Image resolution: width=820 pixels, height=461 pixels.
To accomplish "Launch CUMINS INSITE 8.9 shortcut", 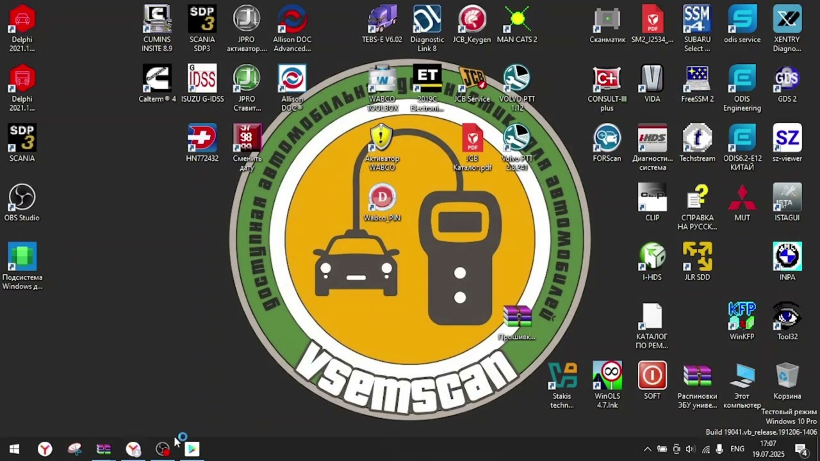I will tap(157, 28).
